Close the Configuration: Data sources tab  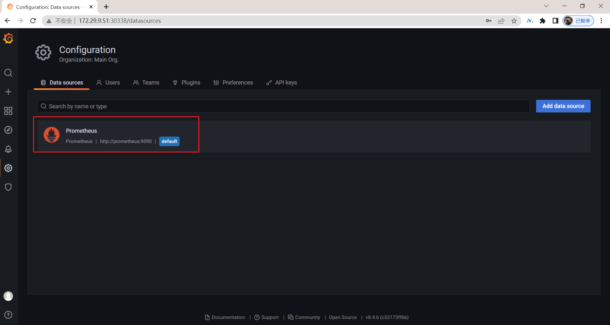click(91, 7)
